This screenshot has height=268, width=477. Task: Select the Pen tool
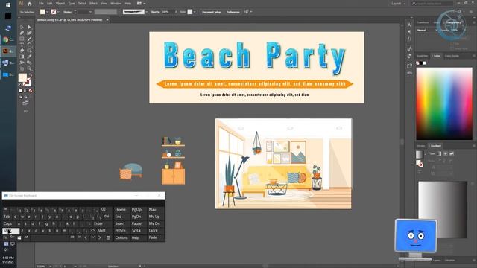[x=22, y=33]
